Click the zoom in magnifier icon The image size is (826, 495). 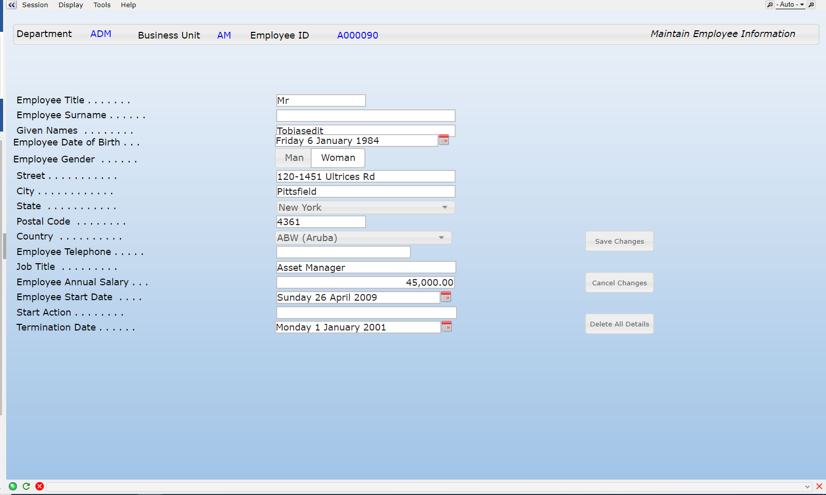point(811,5)
